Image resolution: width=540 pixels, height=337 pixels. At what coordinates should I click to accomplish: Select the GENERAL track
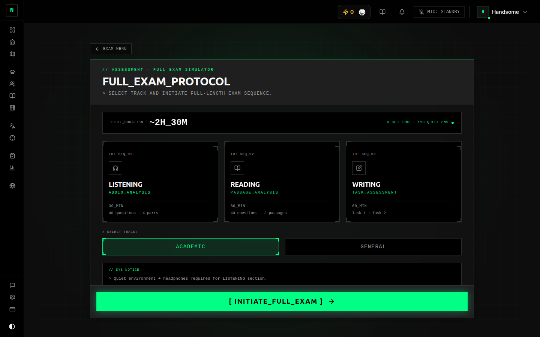click(x=373, y=247)
